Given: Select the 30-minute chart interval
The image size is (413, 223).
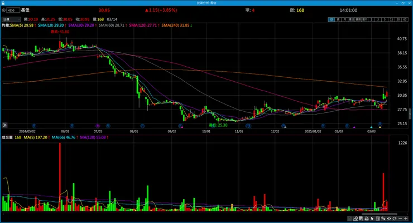Looking at the screenshot, I should 398,19.
